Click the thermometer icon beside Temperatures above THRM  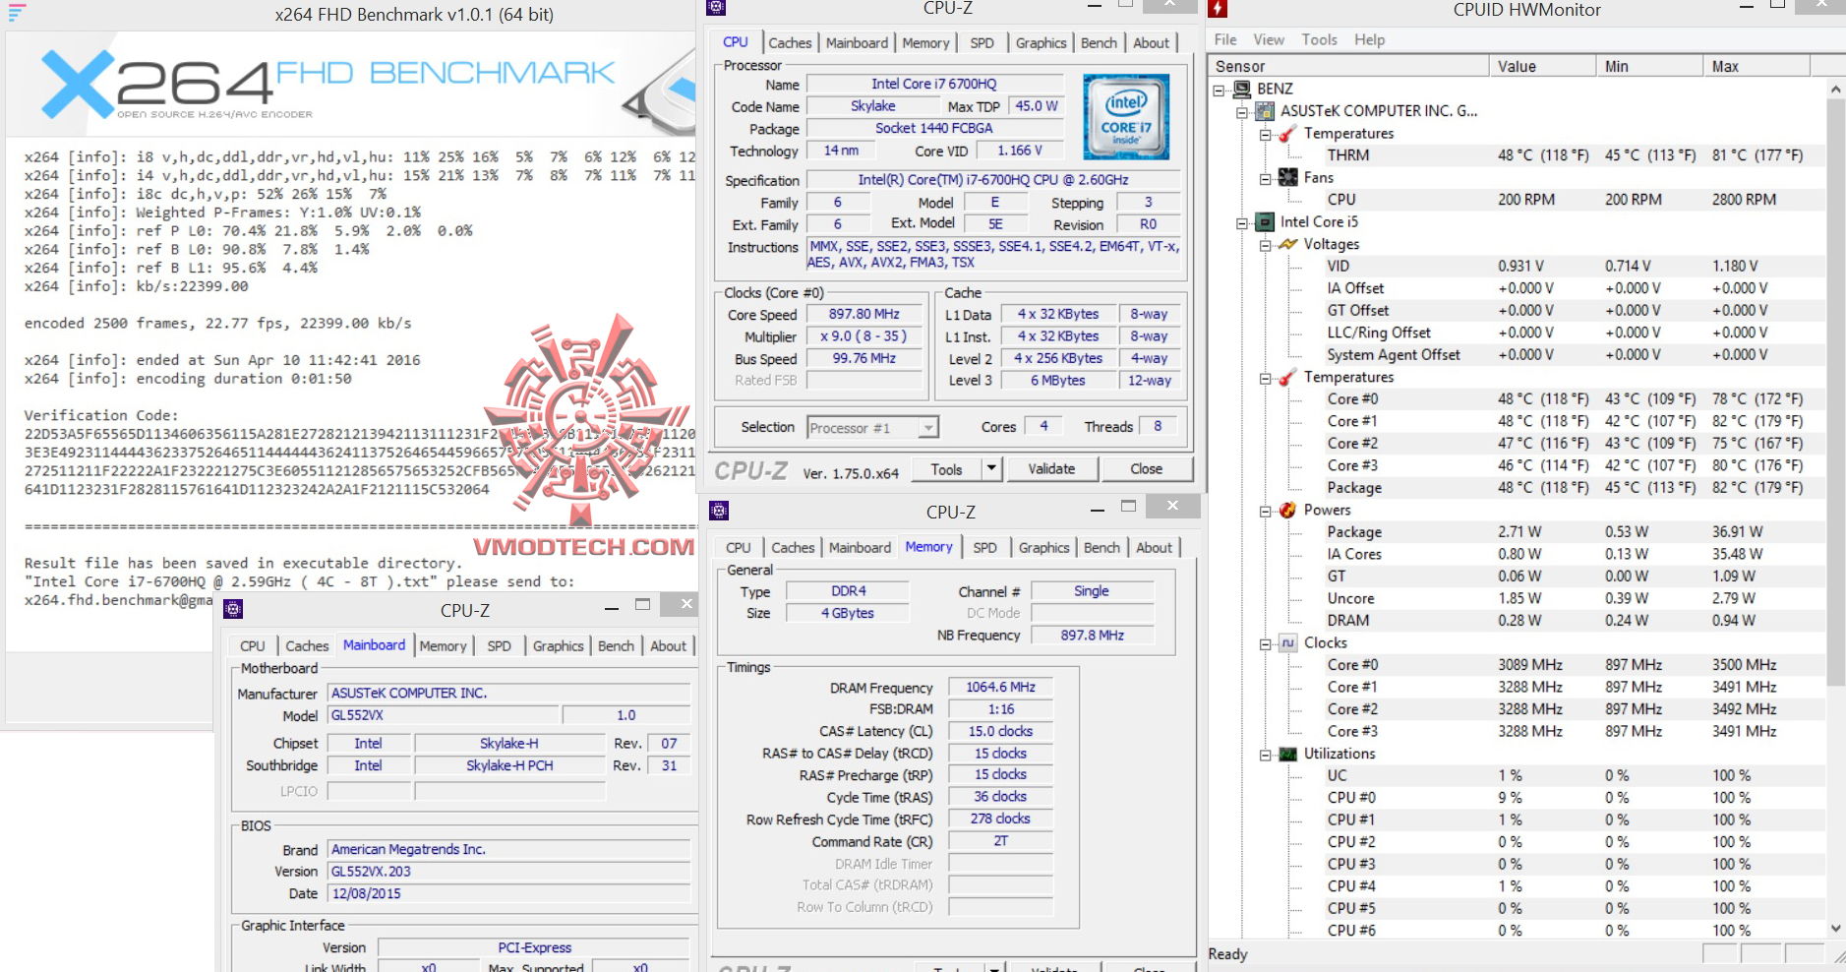pyautogui.click(x=1287, y=133)
